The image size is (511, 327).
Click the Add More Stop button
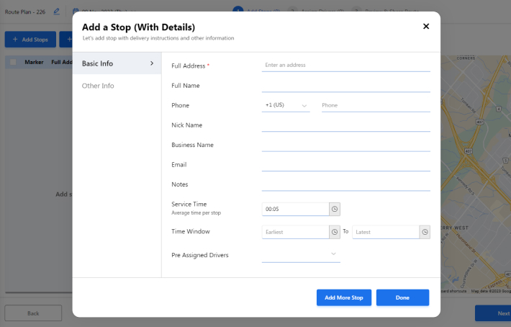click(x=344, y=297)
